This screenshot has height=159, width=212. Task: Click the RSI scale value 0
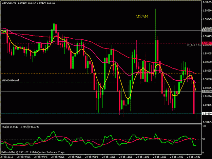click(204, 153)
